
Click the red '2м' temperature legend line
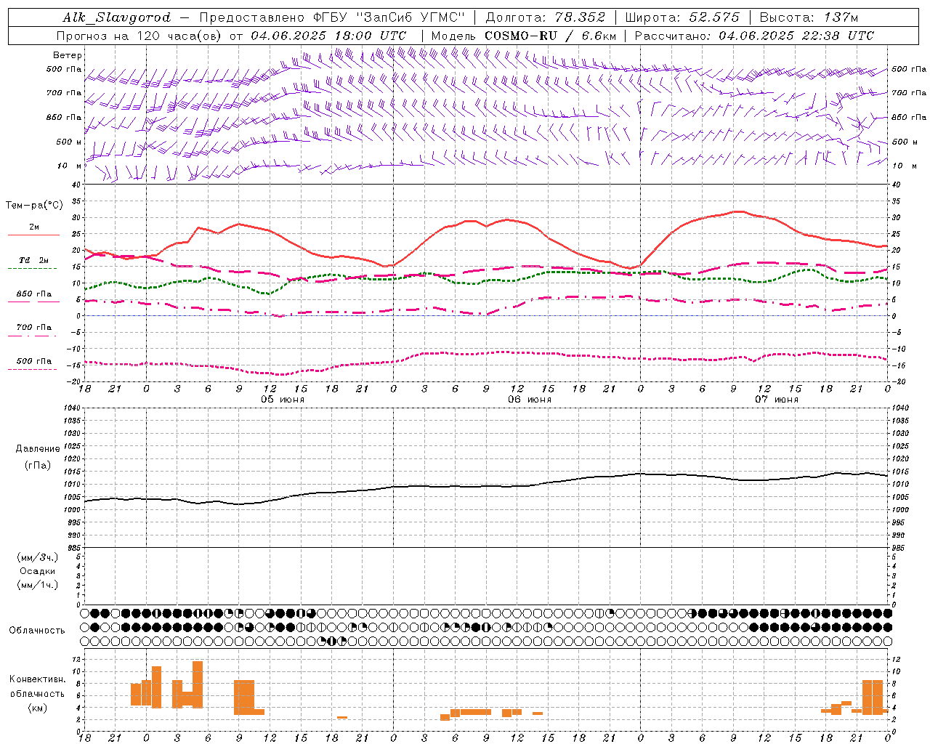click(x=33, y=235)
